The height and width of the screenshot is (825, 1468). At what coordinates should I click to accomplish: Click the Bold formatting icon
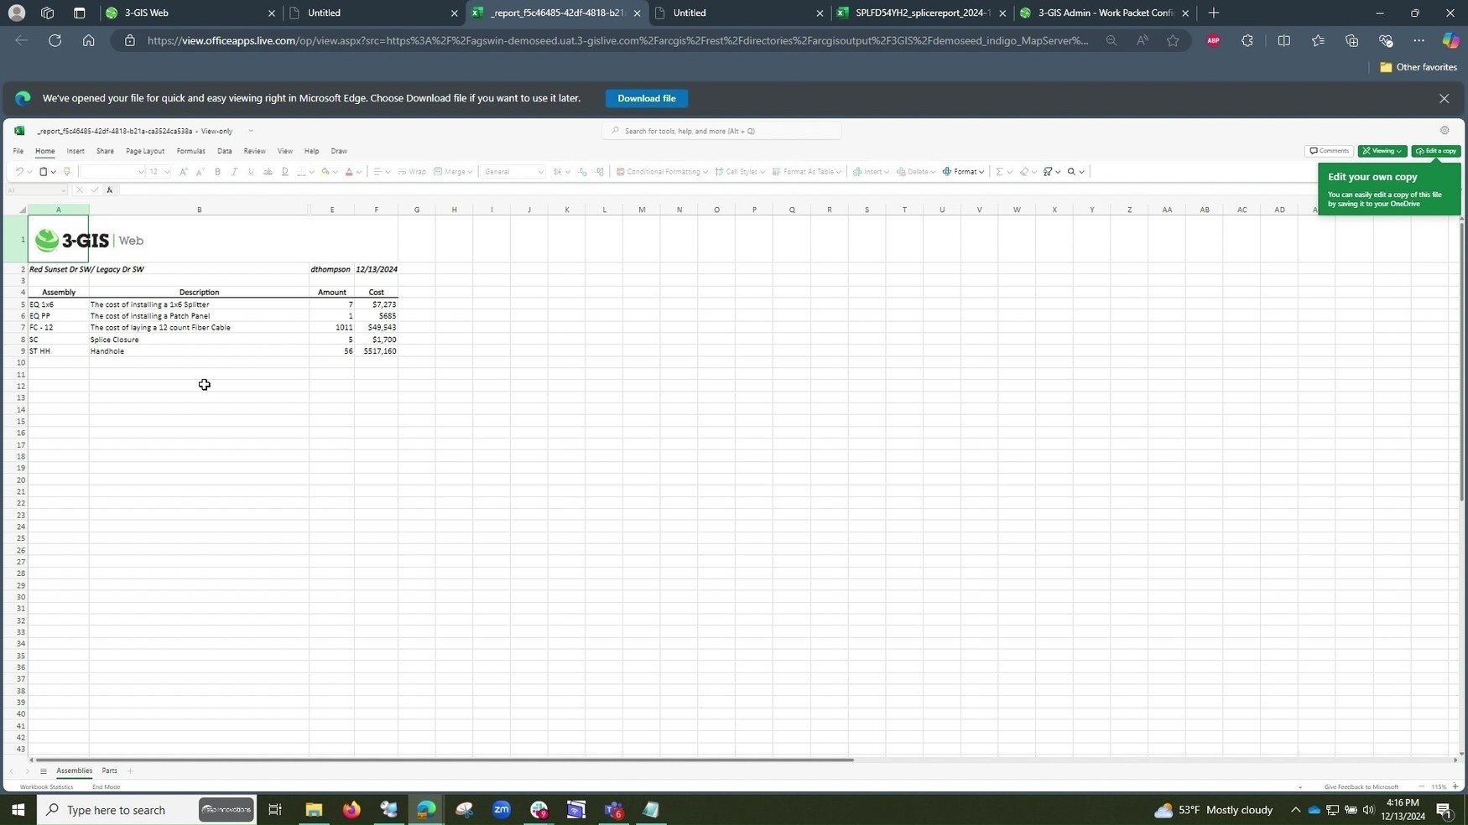pos(217,172)
